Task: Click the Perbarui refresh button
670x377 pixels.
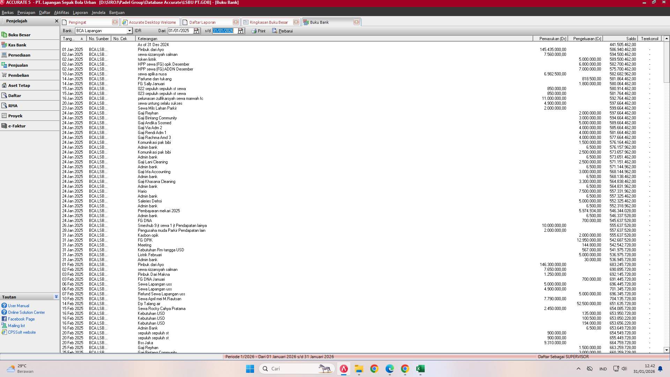Action: tap(282, 31)
